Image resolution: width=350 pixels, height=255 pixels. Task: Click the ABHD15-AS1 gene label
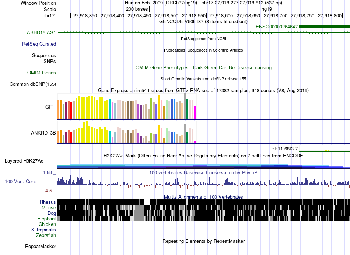point(41,32)
